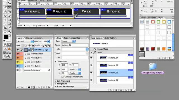Expand the Status Bar Message section
The width and height of the screenshot is (179, 100).
pyautogui.click(x=55, y=86)
